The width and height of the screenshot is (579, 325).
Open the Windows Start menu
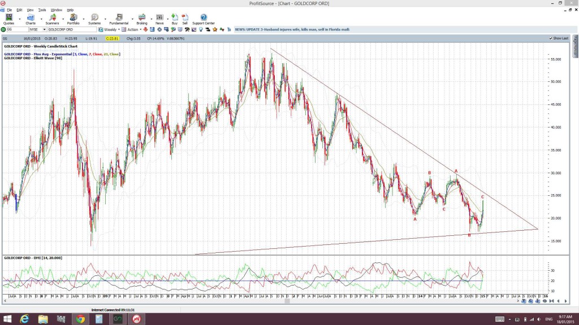coord(7,319)
